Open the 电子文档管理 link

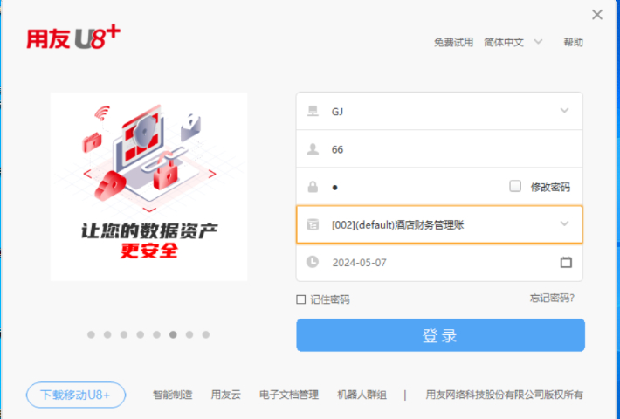[x=289, y=395]
